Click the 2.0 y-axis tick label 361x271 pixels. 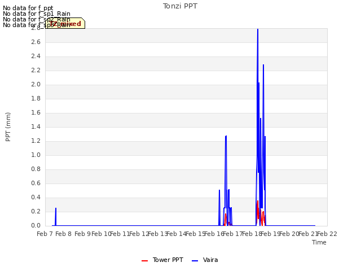click(36, 84)
